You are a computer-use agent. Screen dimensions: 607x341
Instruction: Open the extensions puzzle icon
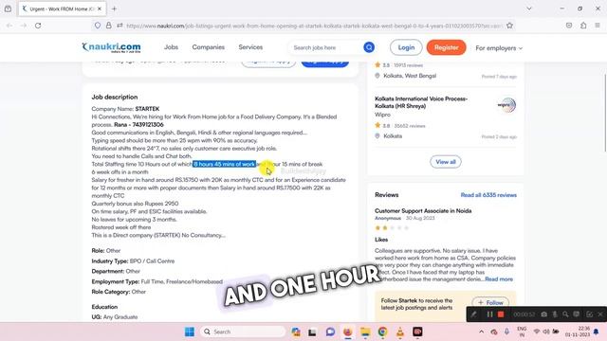pyautogui.click(x=583, y=26)
